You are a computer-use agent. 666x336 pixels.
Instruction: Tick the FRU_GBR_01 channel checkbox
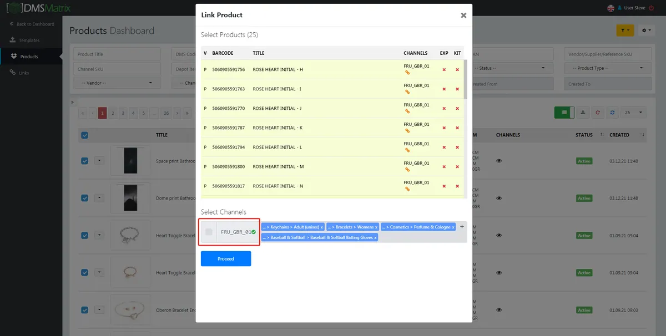click(209, 232)
